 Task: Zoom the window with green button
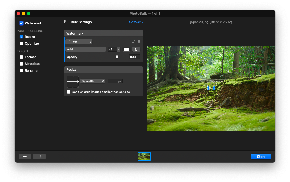(x=29, y=14)
